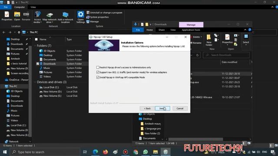Screen dimensions: 278x156
Task: Select OneDrive - Personal in navigation pane
Action: coord(17,80)
